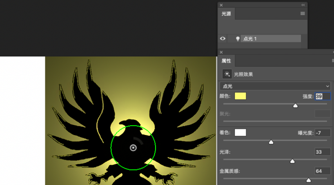Click the 光泽 gloss slider handle
Image resolution: width=334 pixels, height=185 pixels.
point(292,161)
